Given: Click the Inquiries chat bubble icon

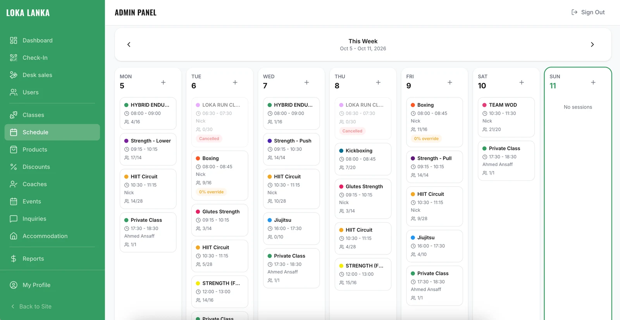Looking at the screenshot, I should pyautogui.click(x=14, y=219).
